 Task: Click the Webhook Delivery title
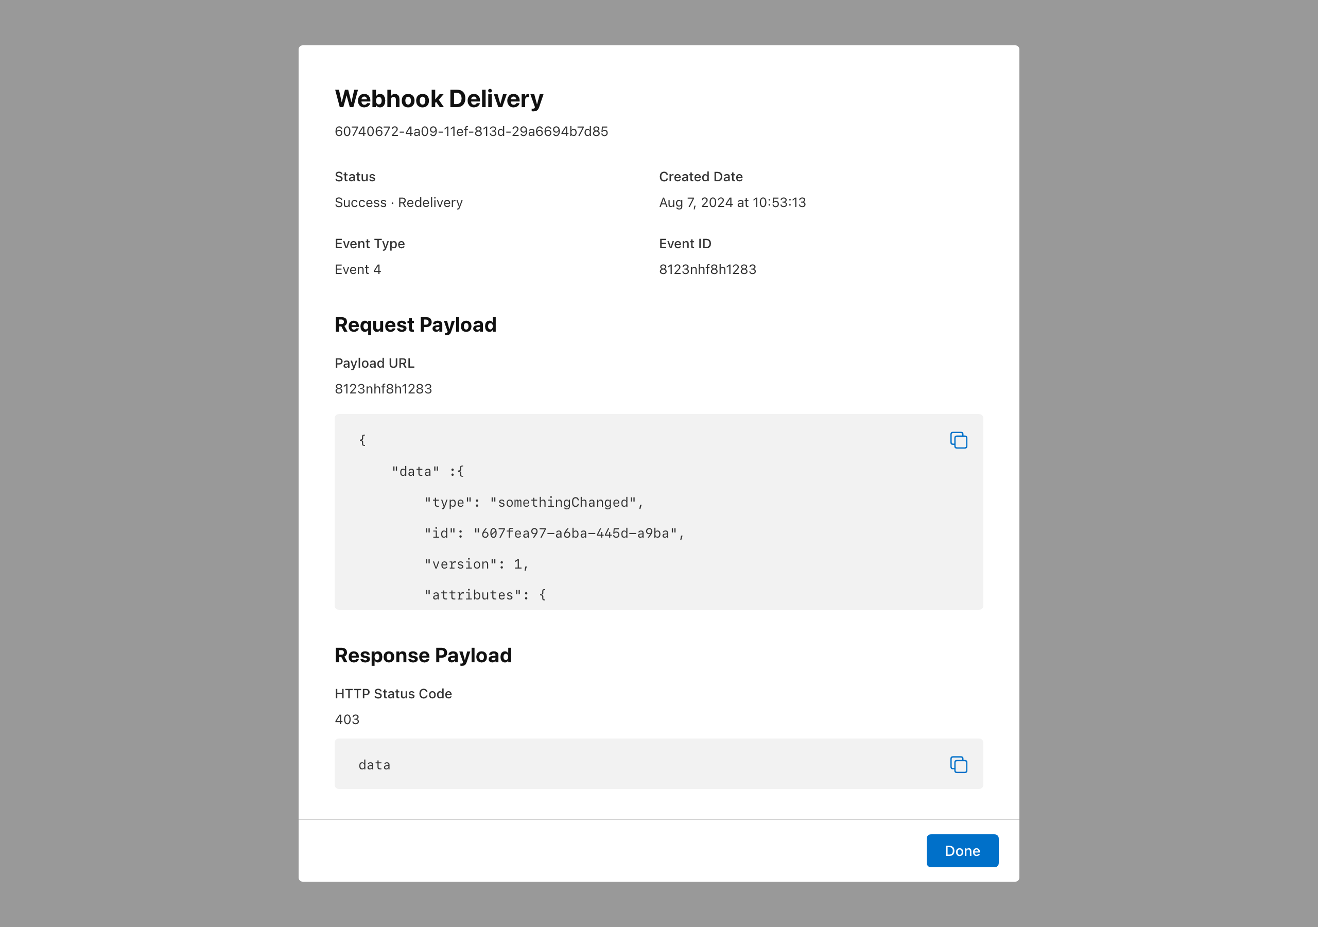439,99
